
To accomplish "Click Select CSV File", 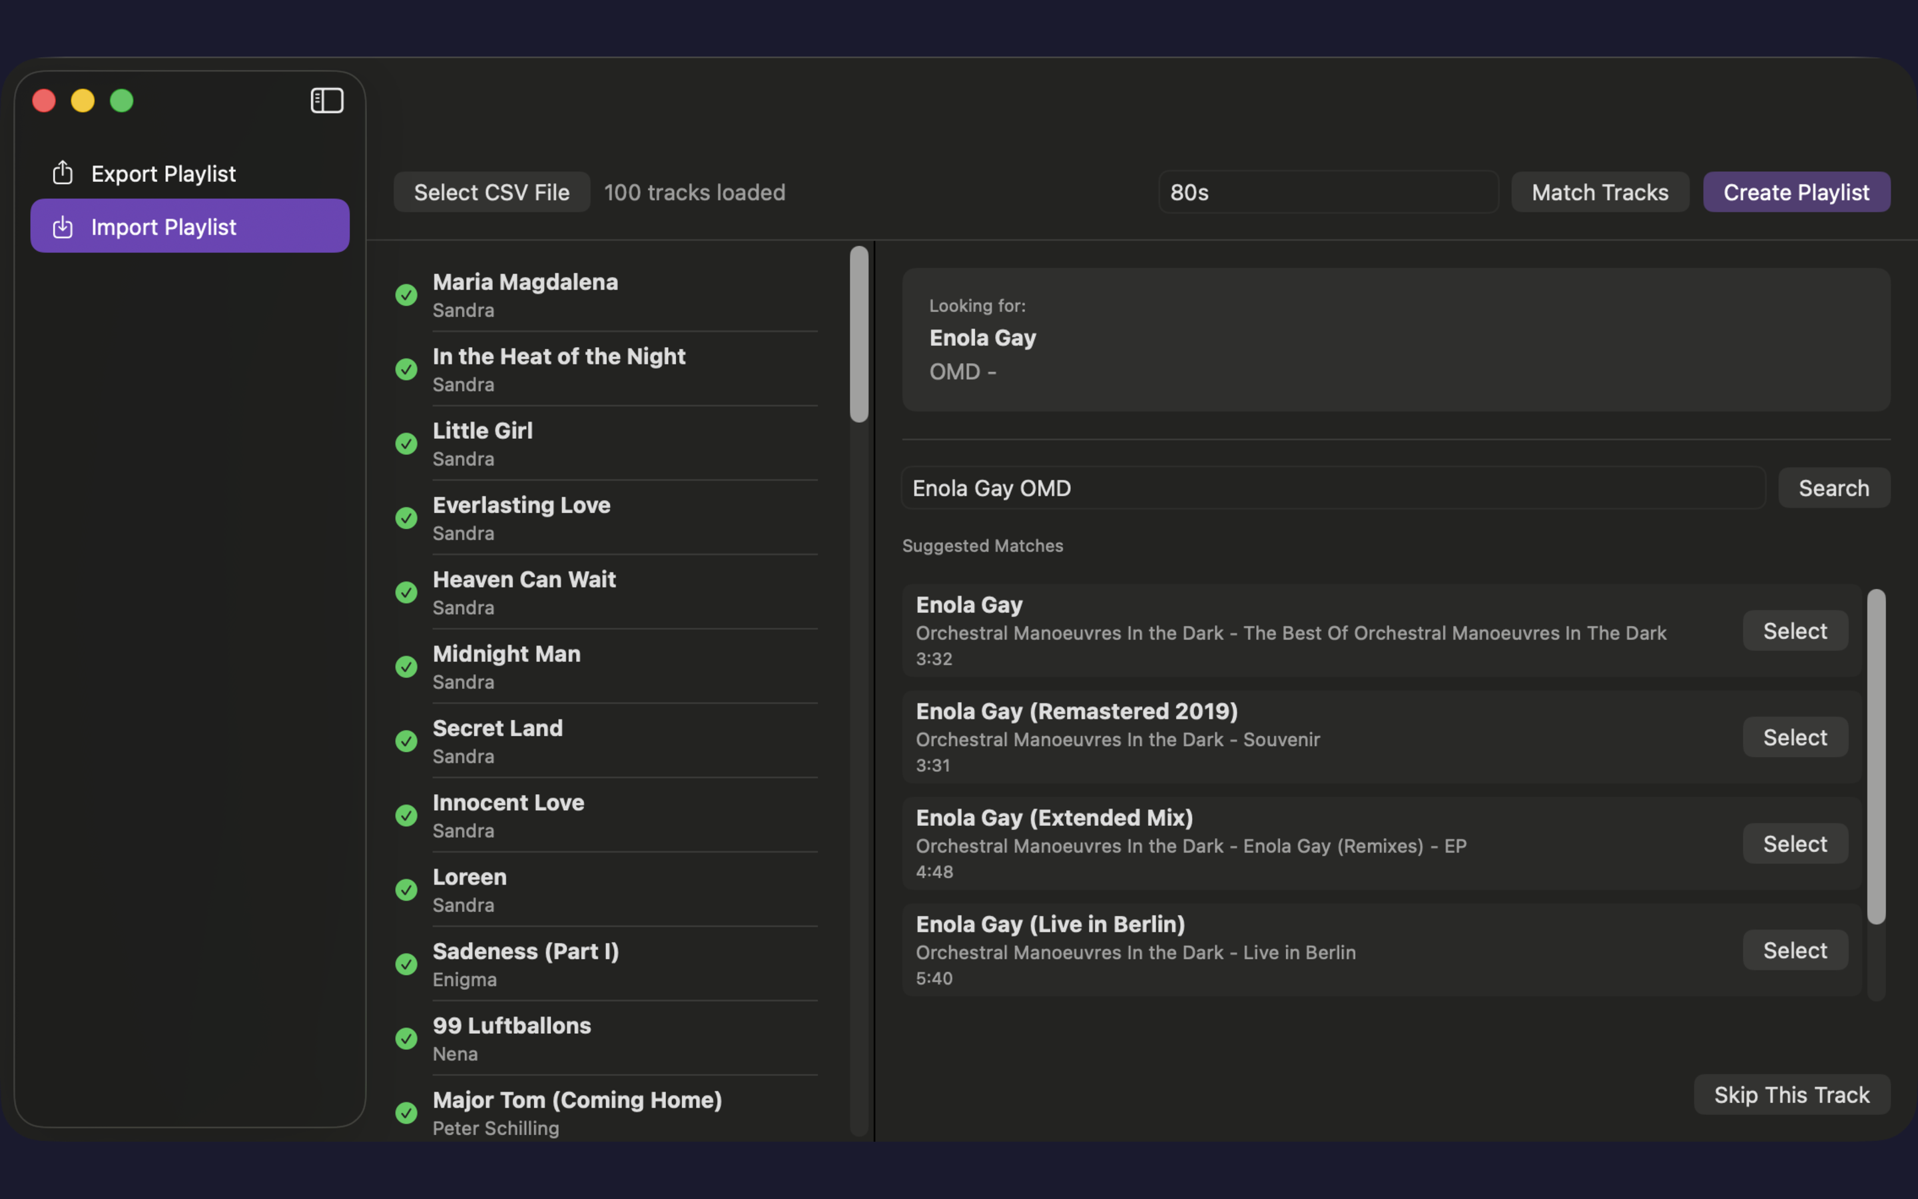I will pos(491,192).
